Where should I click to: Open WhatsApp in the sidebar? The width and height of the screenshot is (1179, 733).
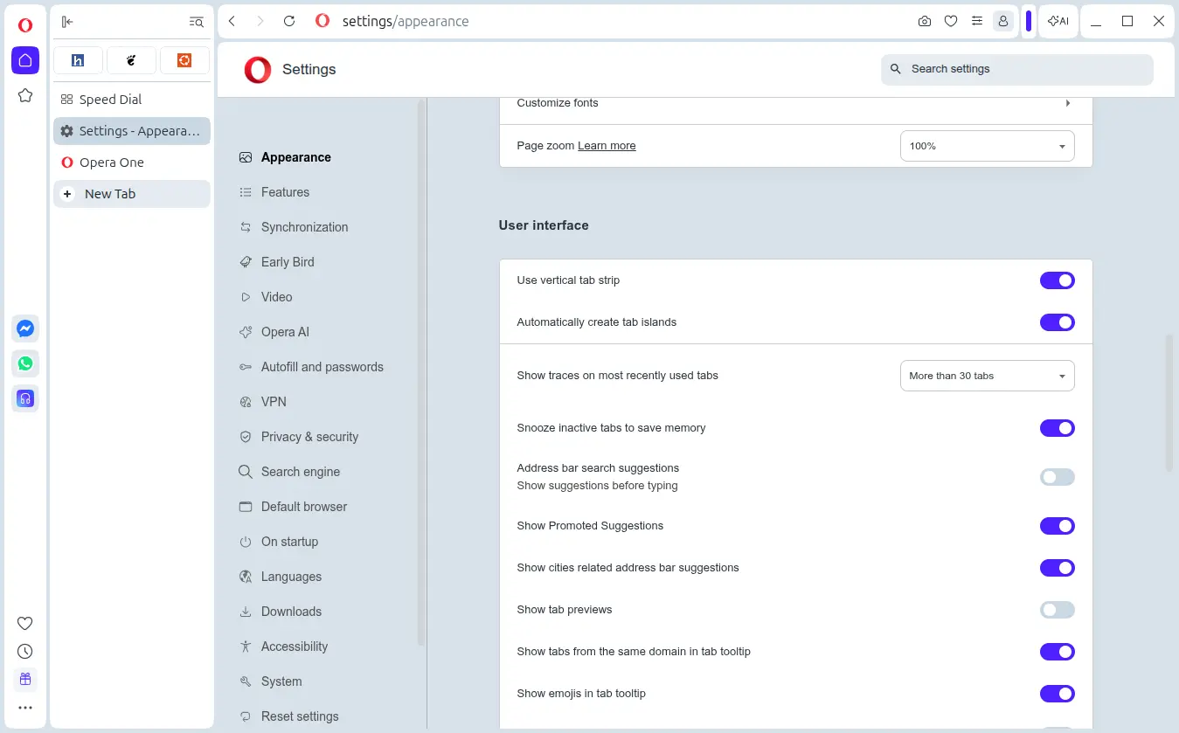coord(25,363)
